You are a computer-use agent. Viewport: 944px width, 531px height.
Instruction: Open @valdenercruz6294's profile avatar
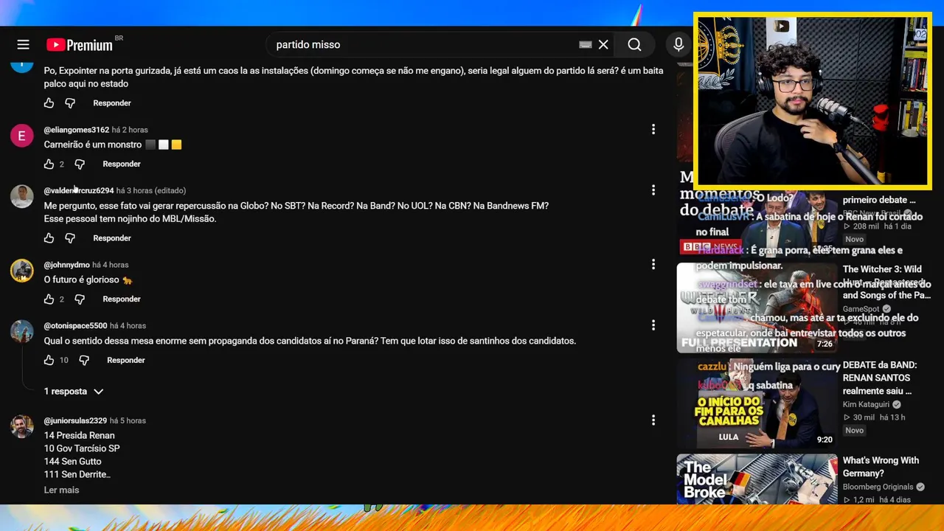pyautogui.click(x=21, y=196)
